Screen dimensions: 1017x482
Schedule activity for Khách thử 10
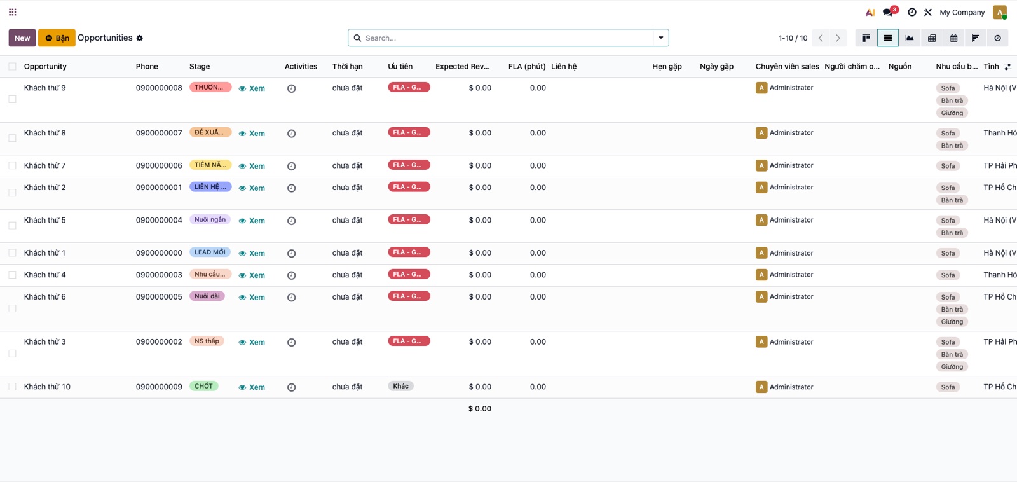291,387
